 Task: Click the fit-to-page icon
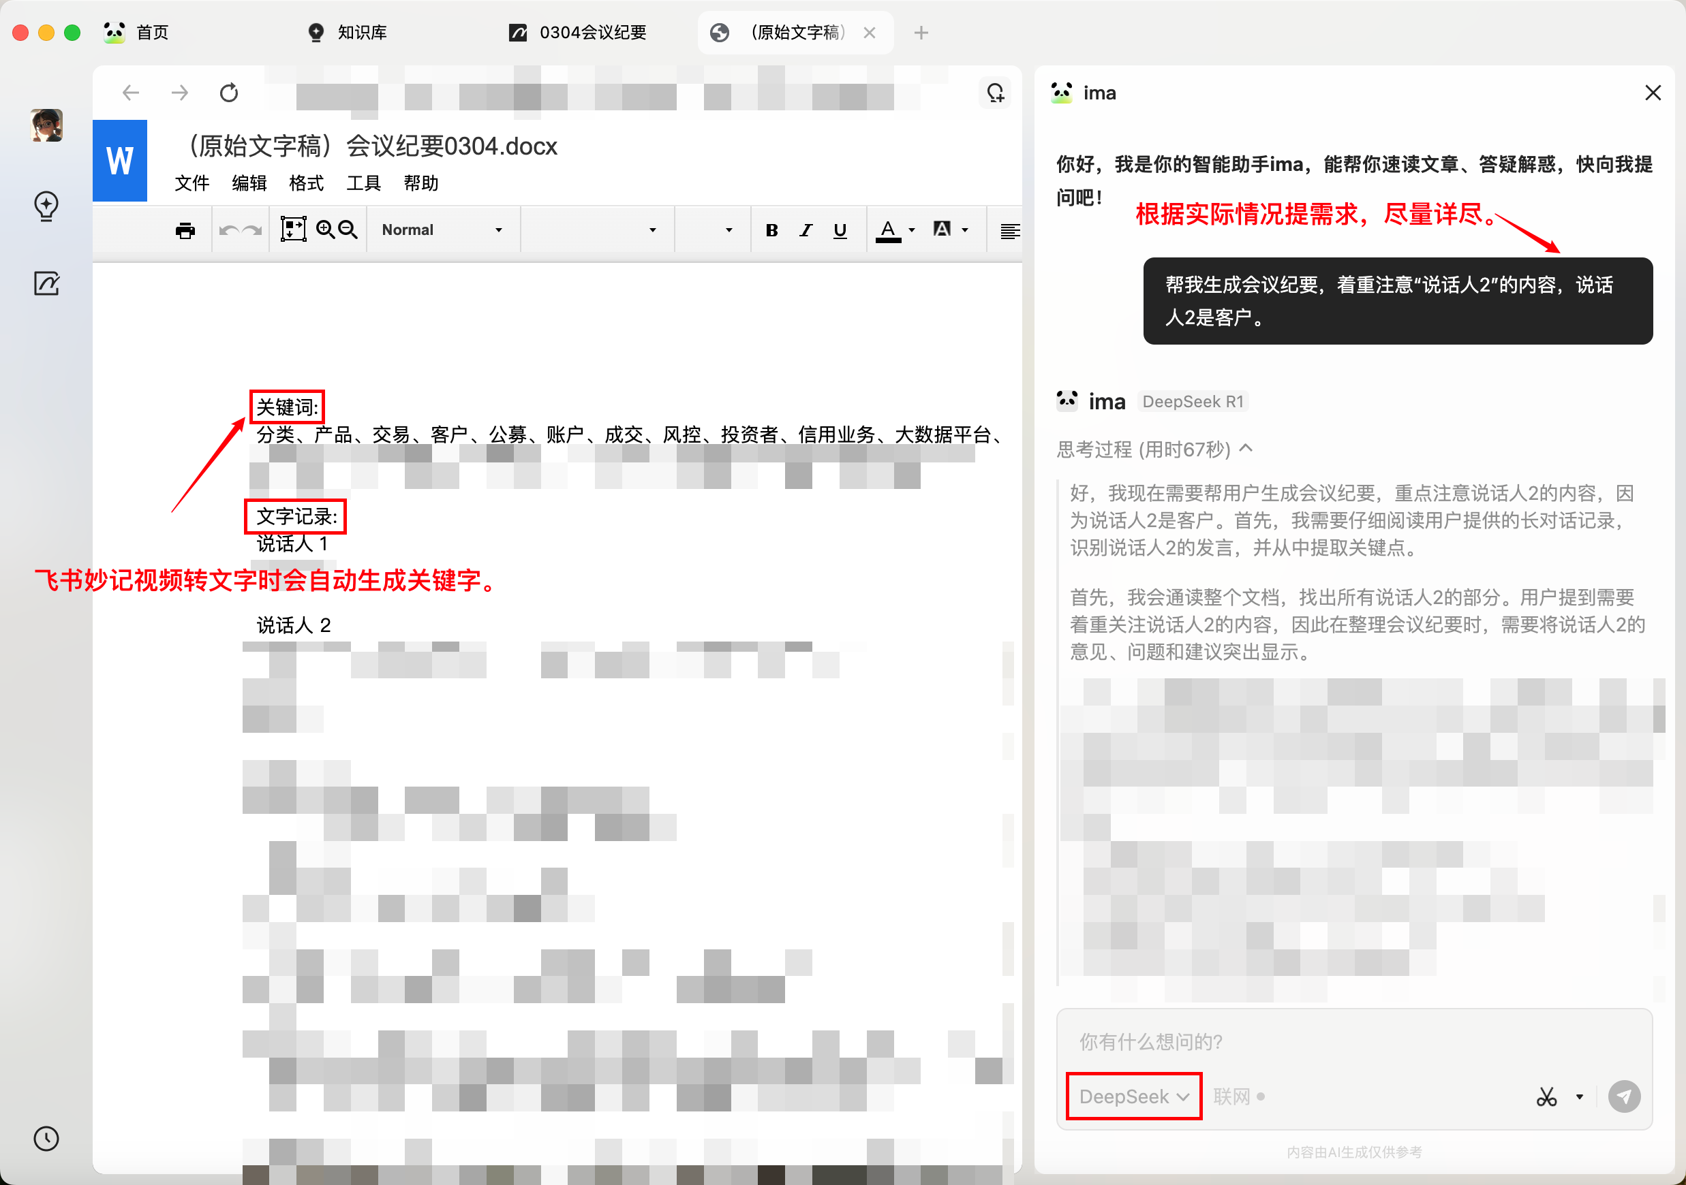pos(293,230)
